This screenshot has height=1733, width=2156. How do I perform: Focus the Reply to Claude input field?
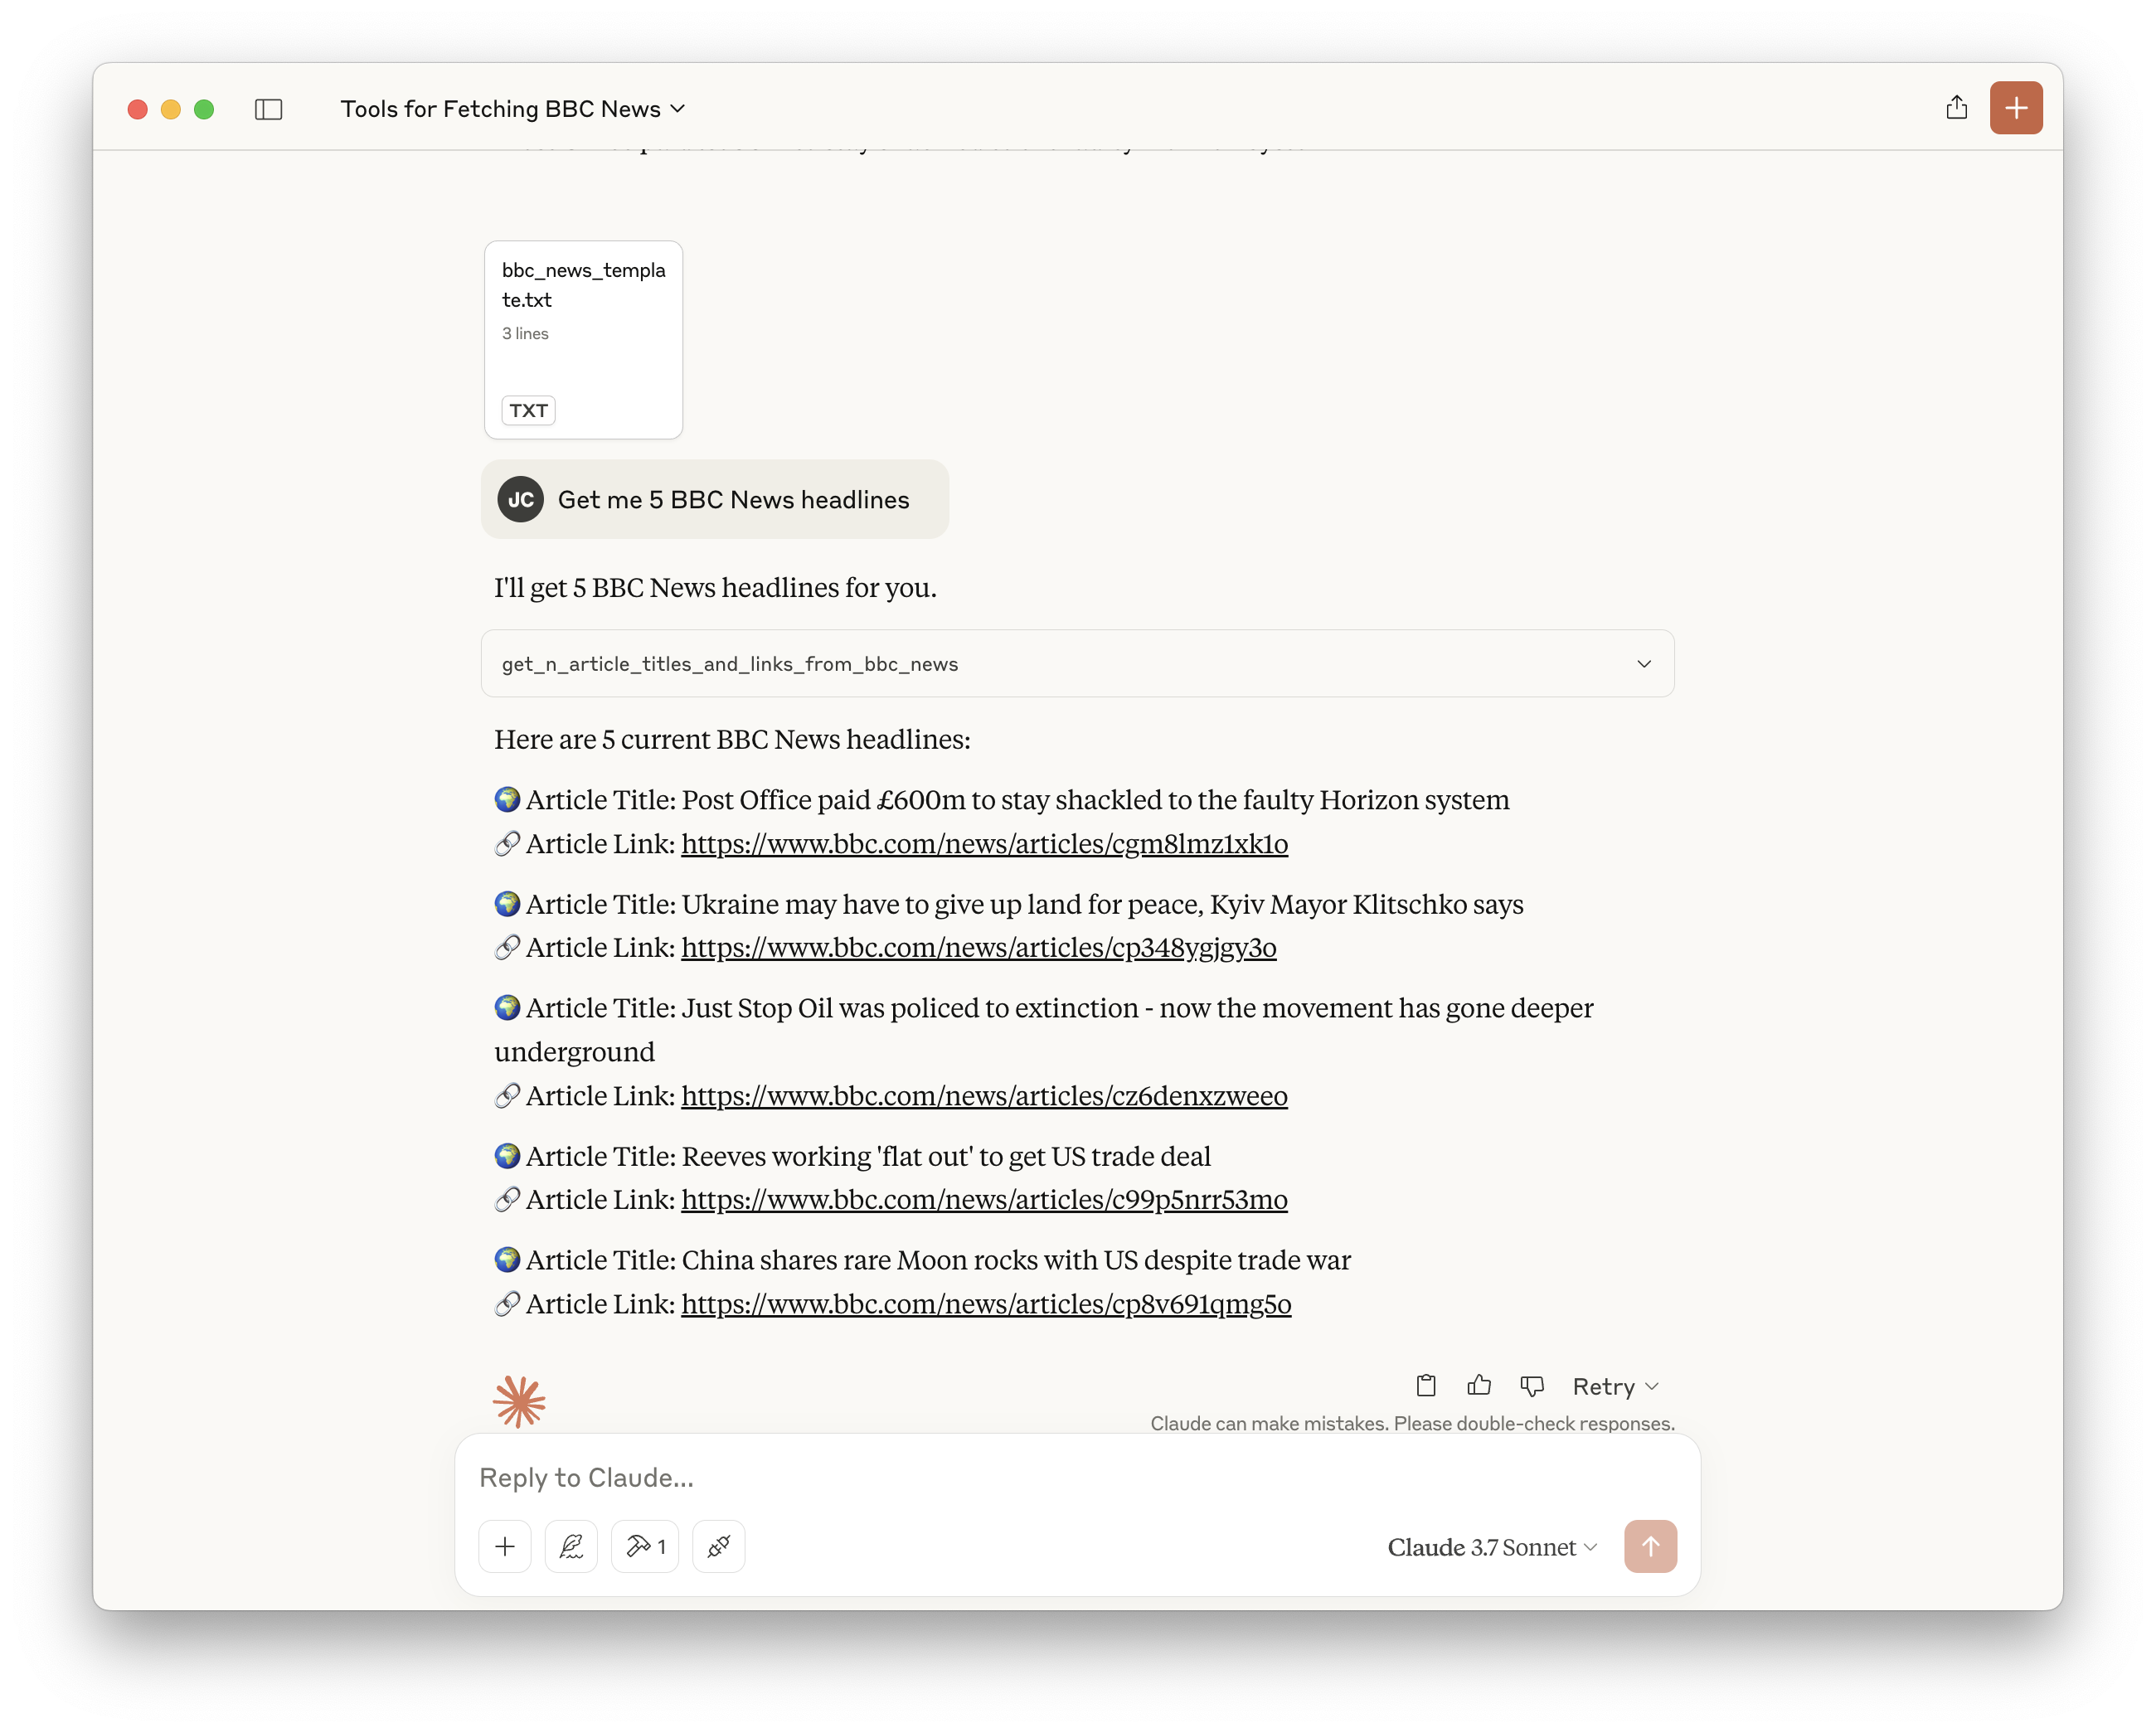1077,1477
